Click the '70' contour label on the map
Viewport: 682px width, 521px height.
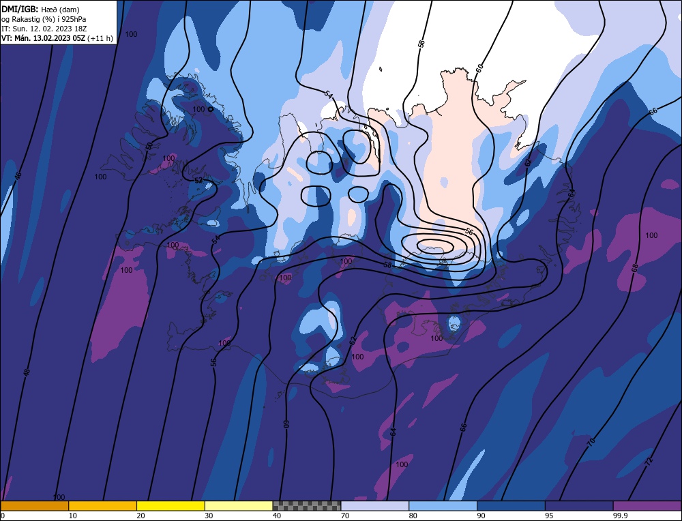coord(591,443)
